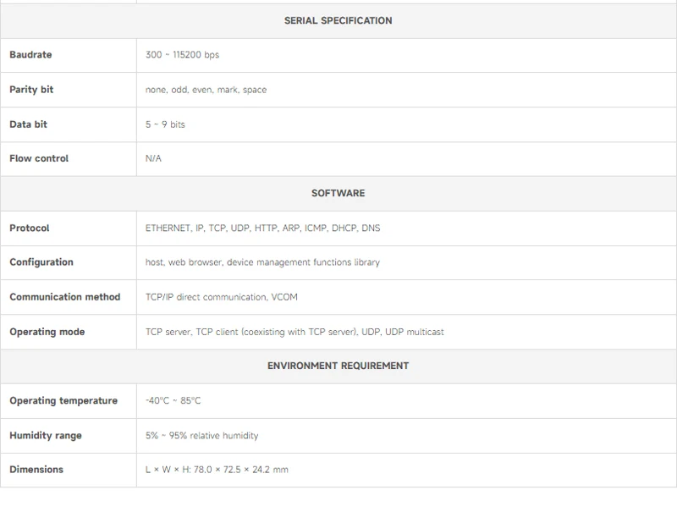Click the SERIAL SPECIFICATION section header
677x523 pixels.
pos(338,20)
